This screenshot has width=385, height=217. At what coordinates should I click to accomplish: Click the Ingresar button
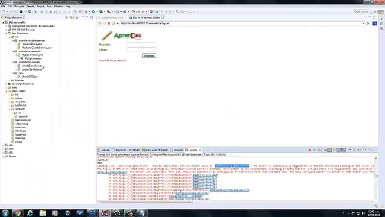[149, 56]
